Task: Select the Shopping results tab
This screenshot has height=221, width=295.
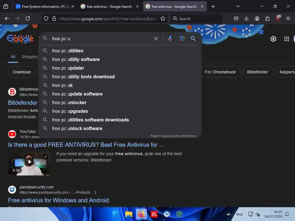Action: [x=30, y=57]
